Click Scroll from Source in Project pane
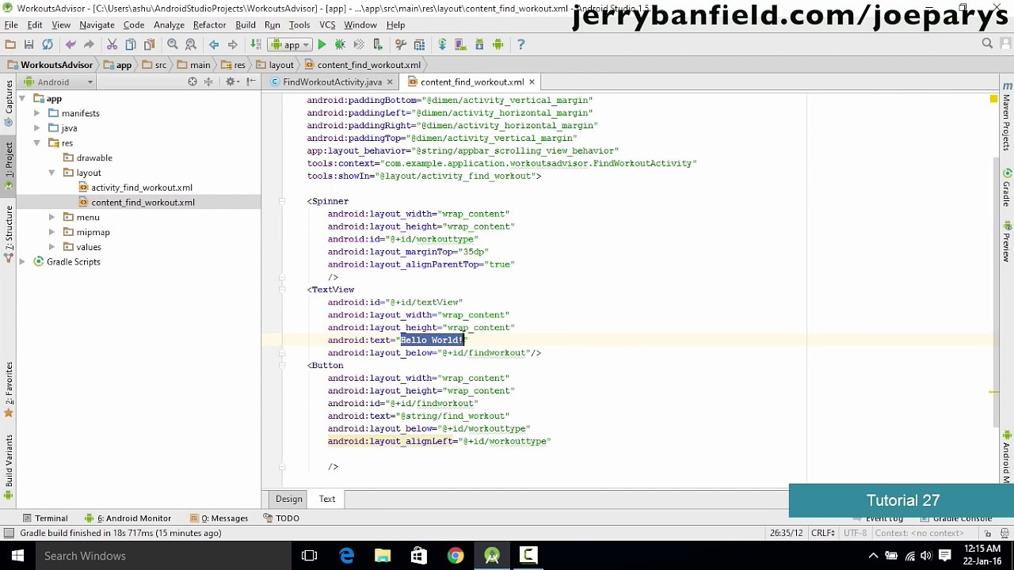Screen dimensions: 1014x570 (x=193, y=82)
